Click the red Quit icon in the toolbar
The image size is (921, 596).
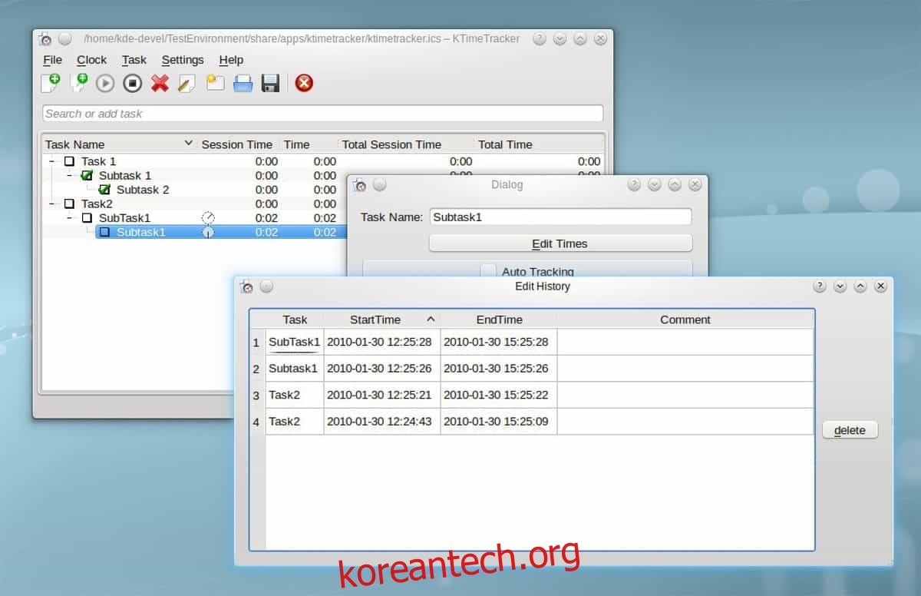tap(304, 83)
